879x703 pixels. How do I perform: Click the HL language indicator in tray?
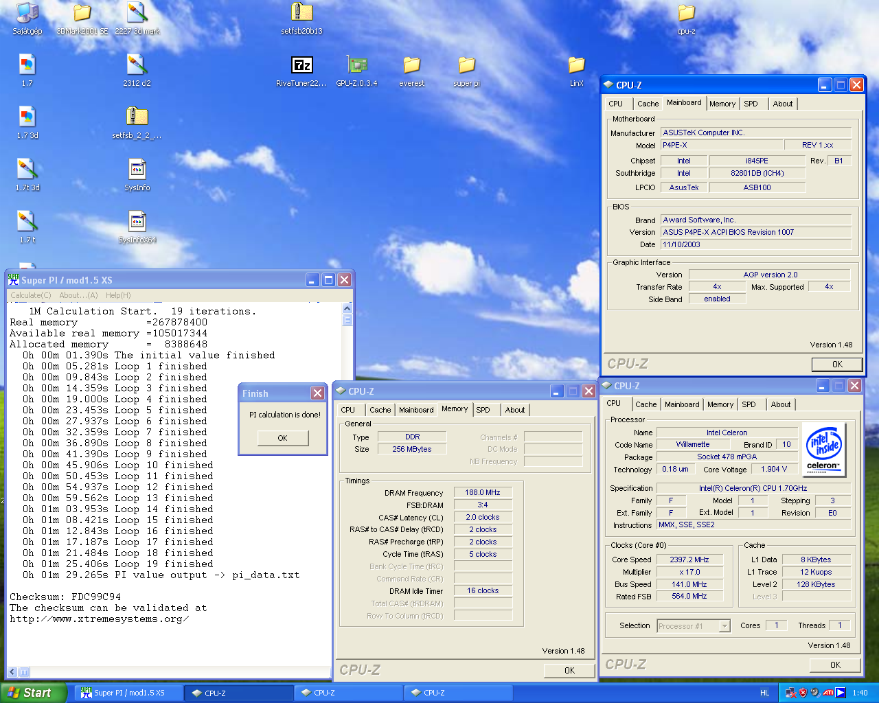pyautogui.click(x=764, y=693)
